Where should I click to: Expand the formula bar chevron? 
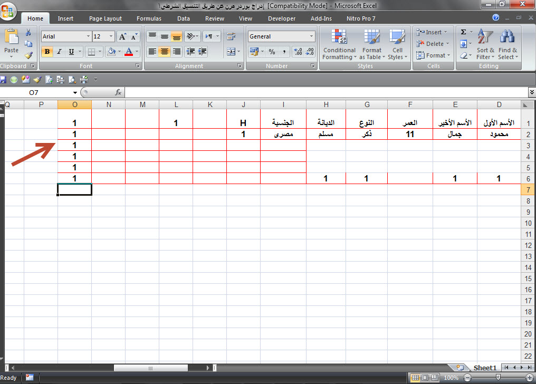coord(532,92)
